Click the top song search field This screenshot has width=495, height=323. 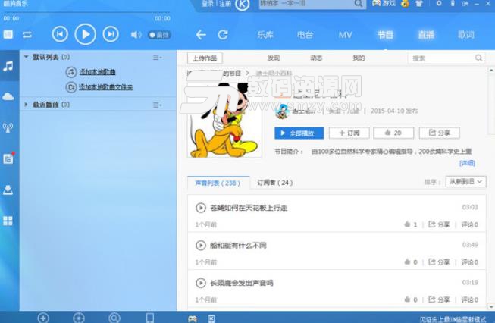pyautogui.click(x=305, y=4)
